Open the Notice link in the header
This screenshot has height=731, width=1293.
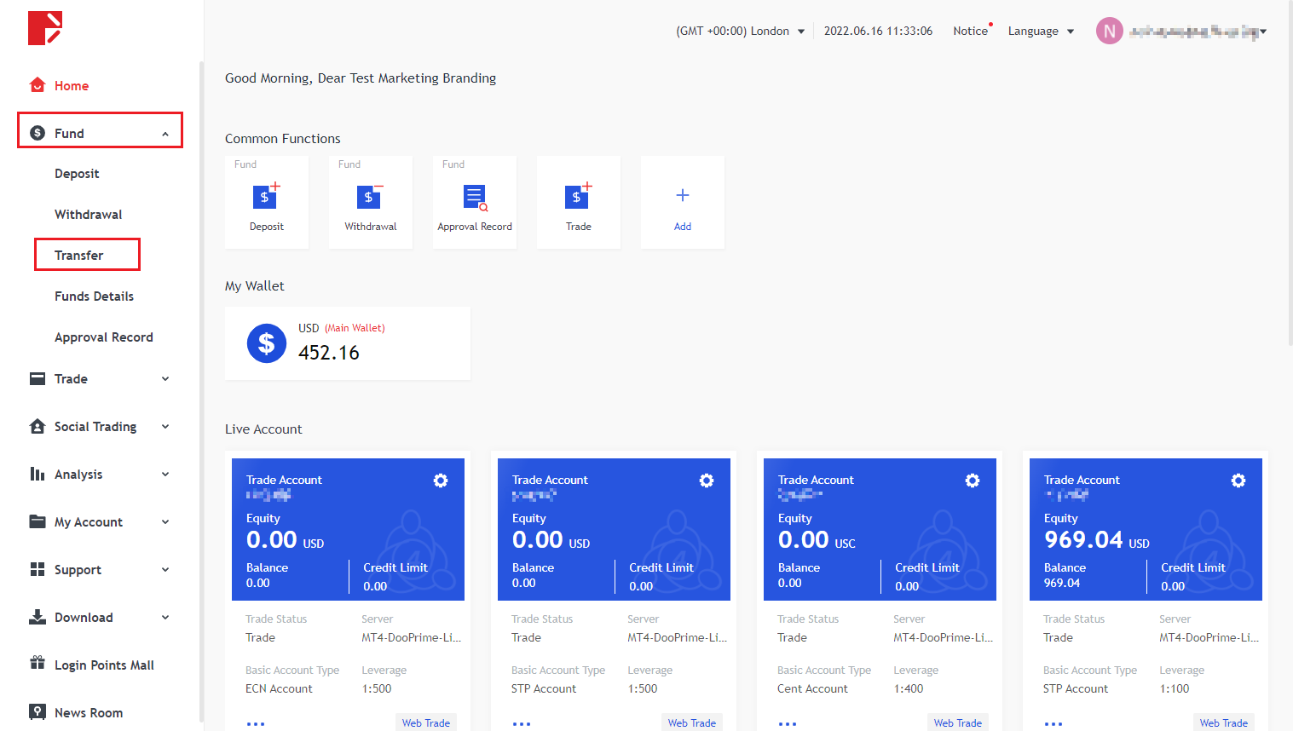pos(970,32)
